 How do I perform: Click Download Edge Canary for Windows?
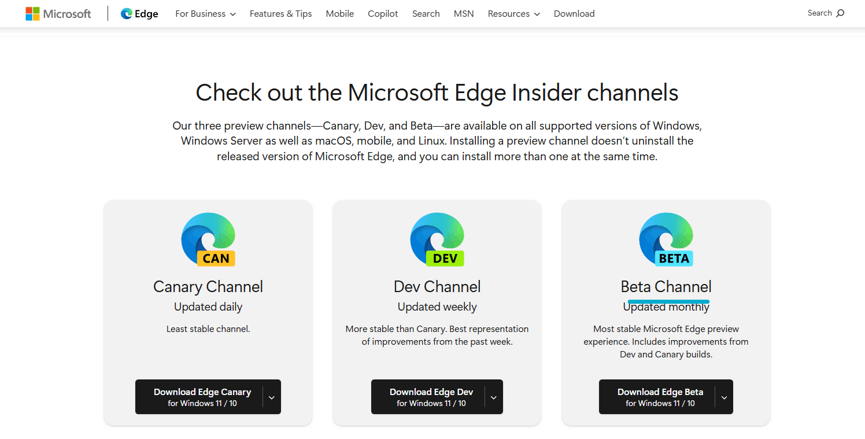[x=201, y=397]
